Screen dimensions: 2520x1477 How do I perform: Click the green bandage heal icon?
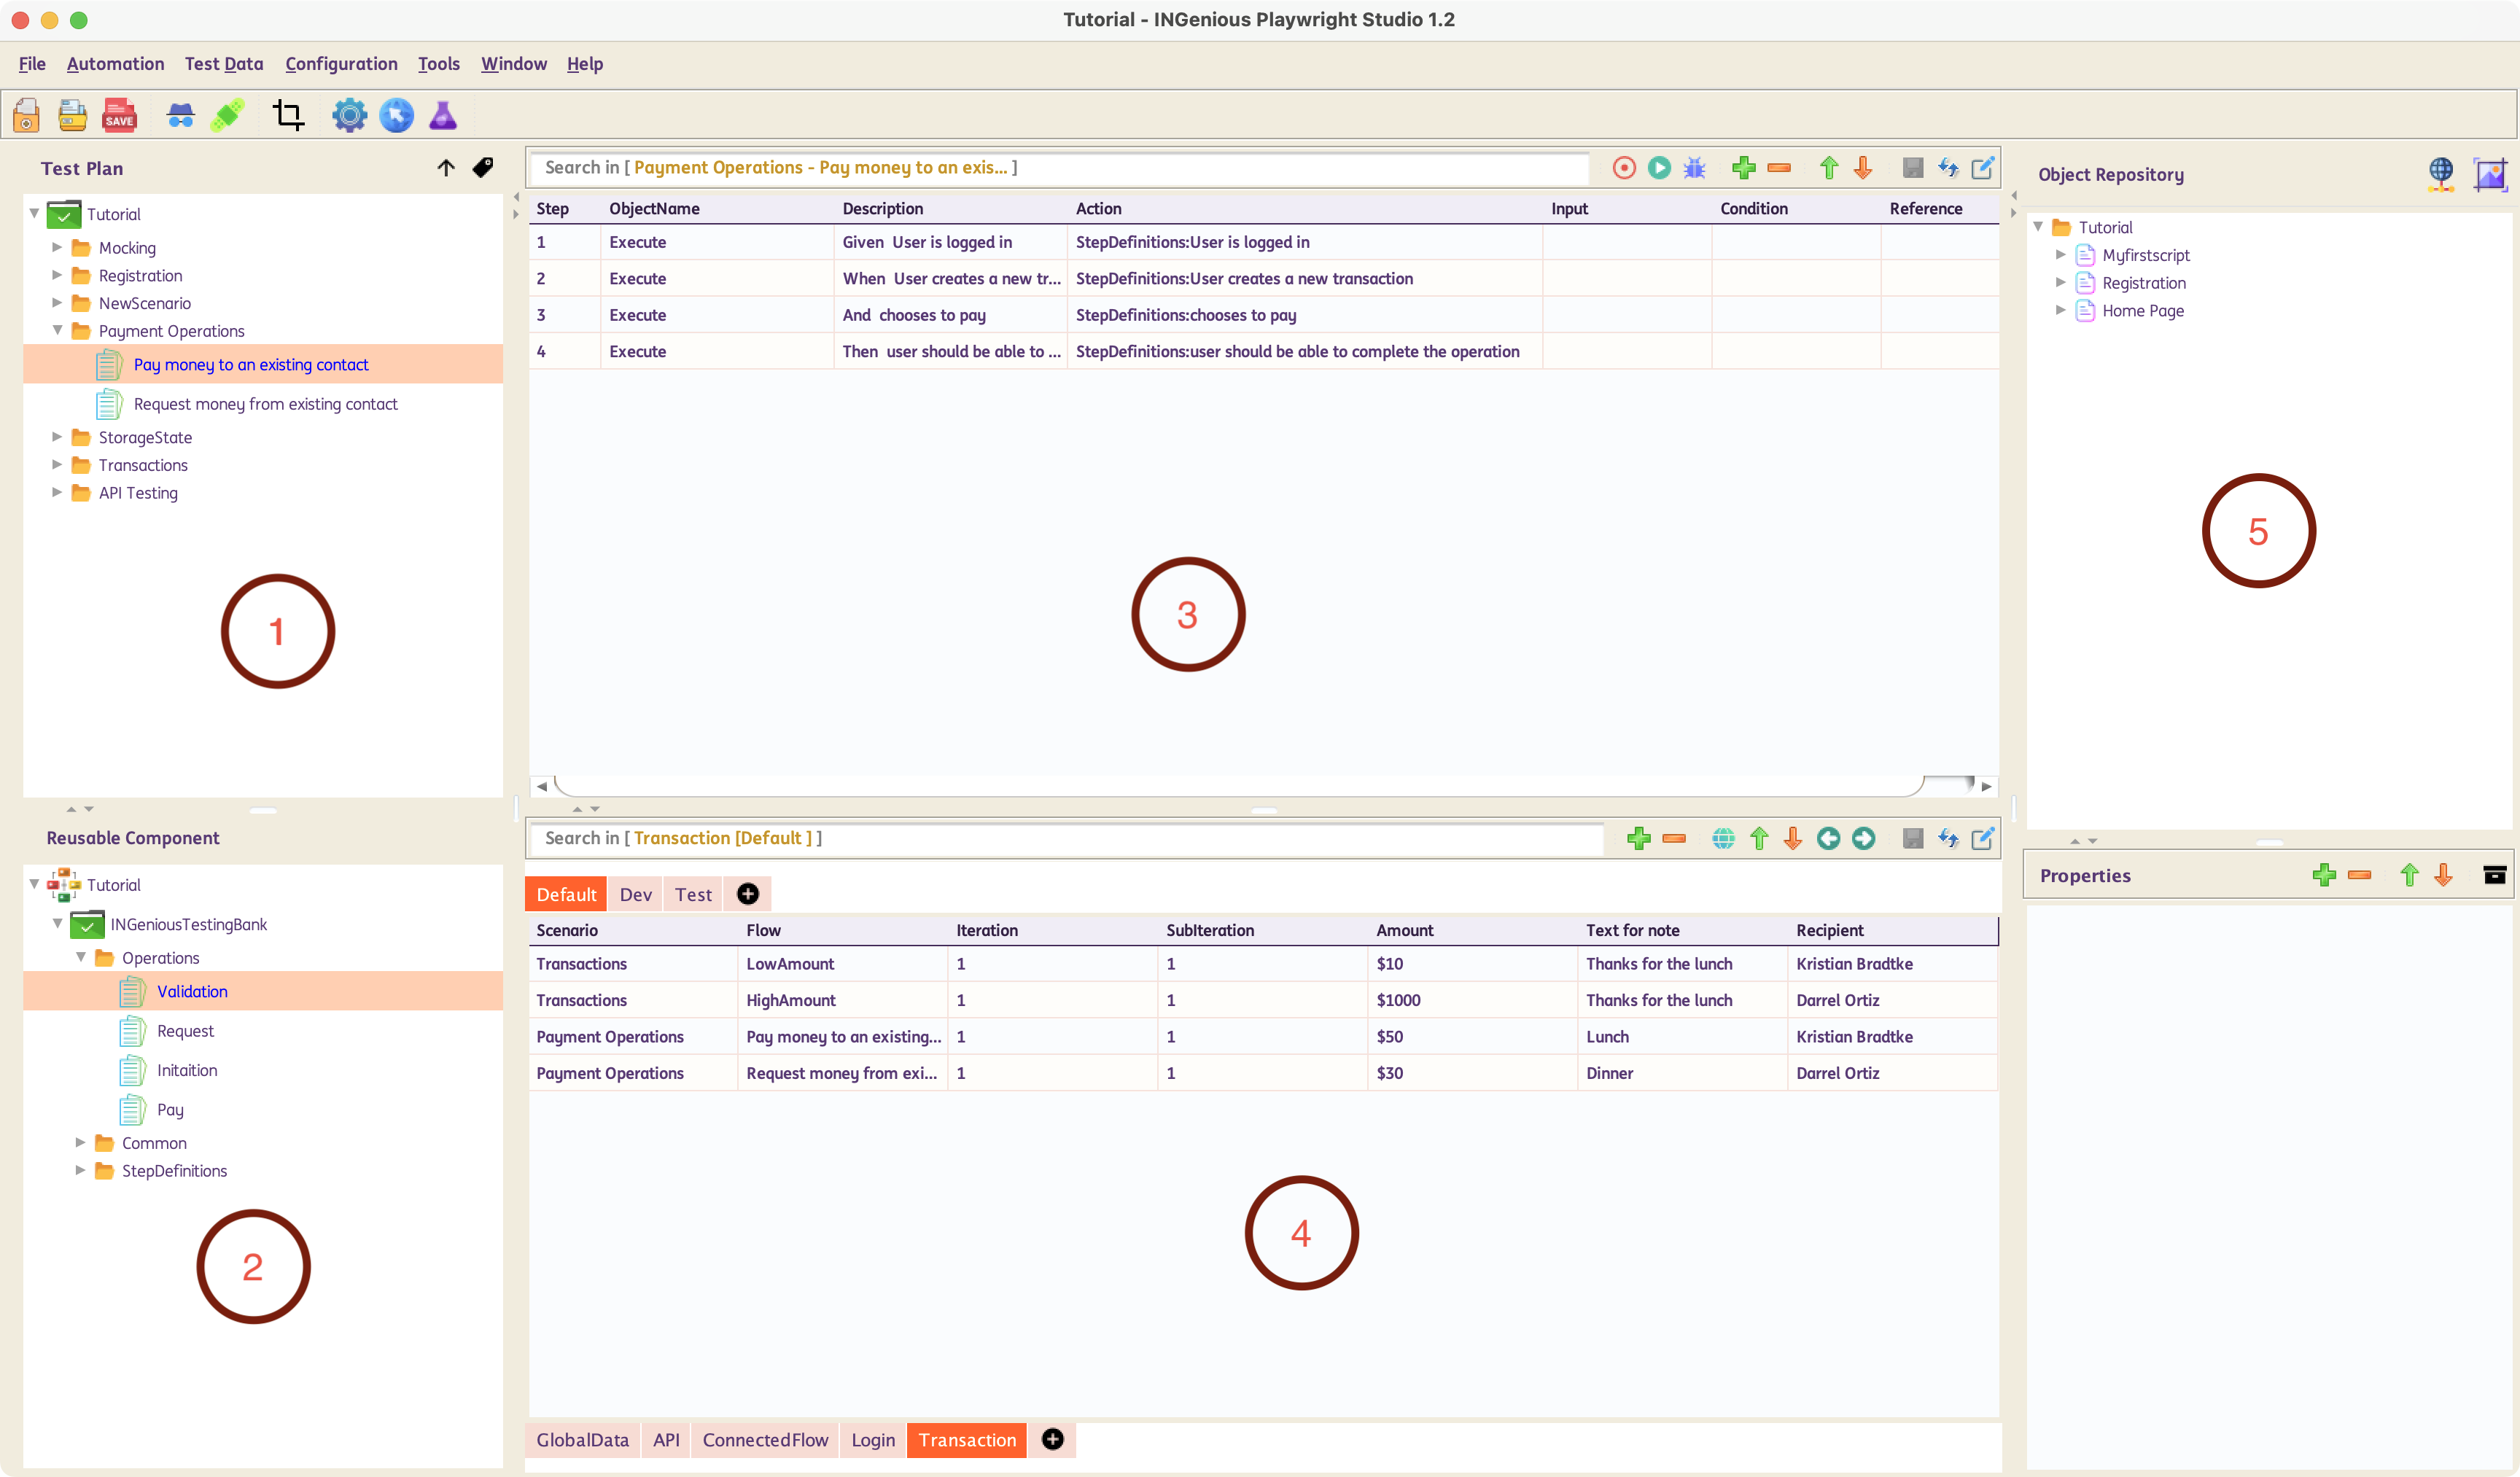click(228, 115)
